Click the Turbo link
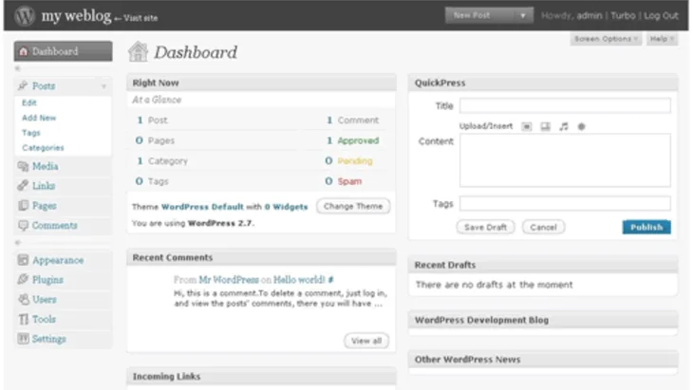 (x=623, y=16)
